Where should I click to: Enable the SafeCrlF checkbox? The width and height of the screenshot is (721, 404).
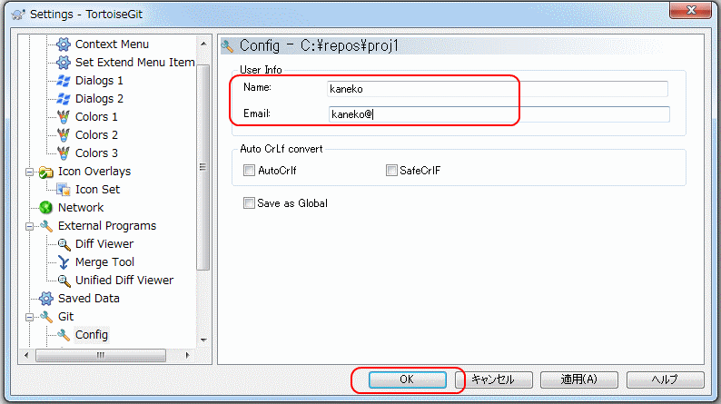point(391,171)
